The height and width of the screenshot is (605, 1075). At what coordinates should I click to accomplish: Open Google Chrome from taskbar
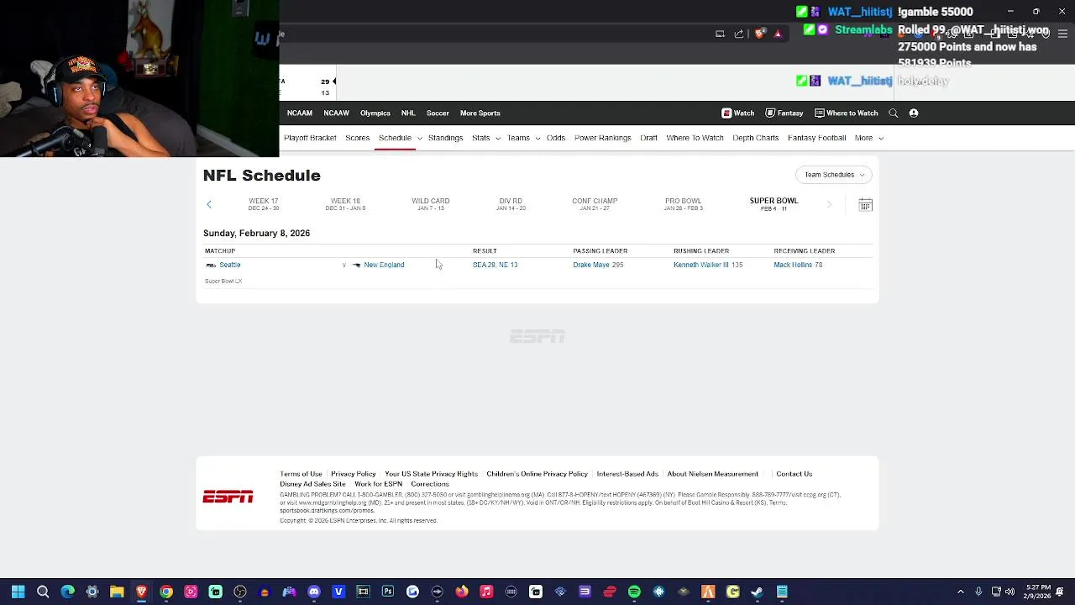166,592
